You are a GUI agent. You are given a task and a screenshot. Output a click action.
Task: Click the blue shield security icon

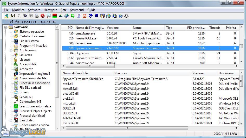tap(96, 16)
